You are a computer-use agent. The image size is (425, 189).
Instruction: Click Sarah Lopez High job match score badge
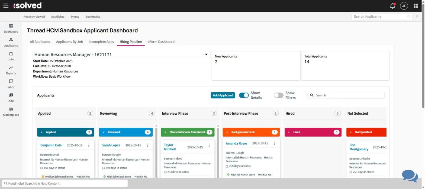pos(117,177)
